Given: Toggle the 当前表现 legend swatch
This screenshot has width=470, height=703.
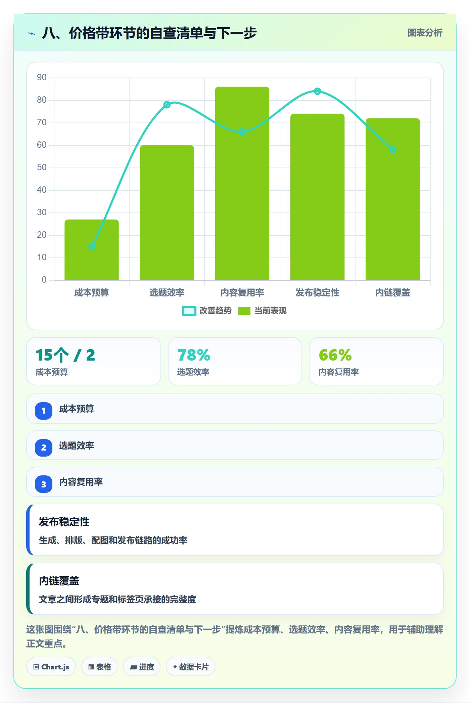Looking at the screenshot, I should 244,311.
